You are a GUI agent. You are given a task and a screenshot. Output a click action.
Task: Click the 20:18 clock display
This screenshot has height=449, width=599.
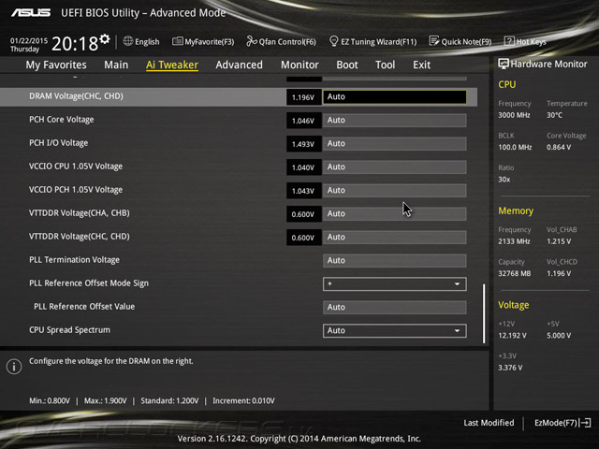pos(75,44)
